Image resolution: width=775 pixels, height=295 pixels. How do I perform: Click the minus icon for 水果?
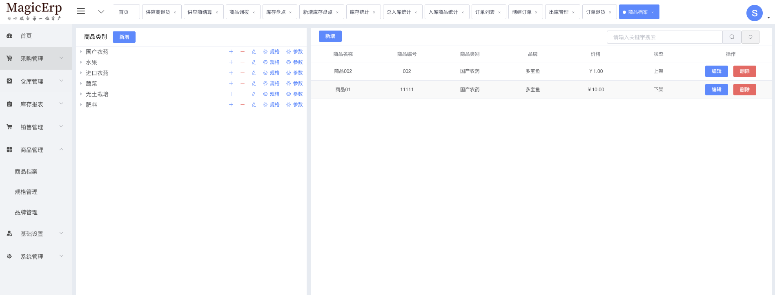[x=243, y=62]
